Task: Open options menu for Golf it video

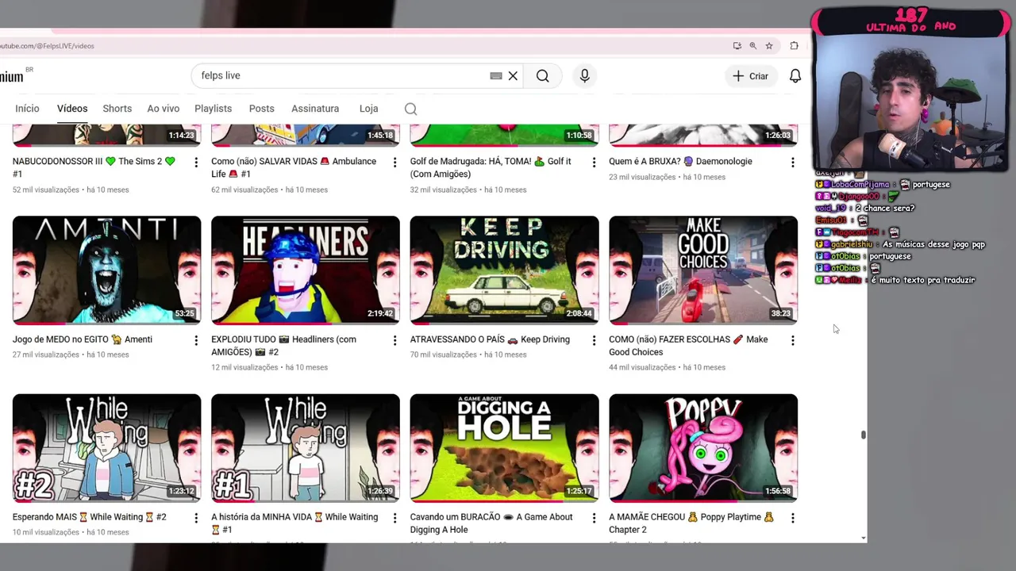Action: tap(593, 163)
